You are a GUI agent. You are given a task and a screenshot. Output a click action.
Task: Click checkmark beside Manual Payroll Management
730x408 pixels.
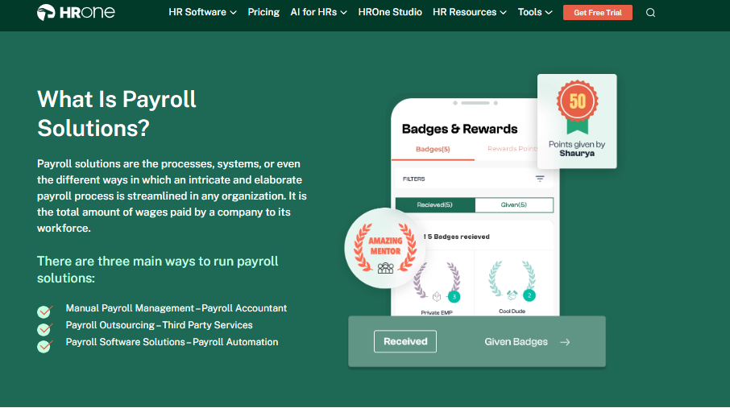tap(44, 311)
